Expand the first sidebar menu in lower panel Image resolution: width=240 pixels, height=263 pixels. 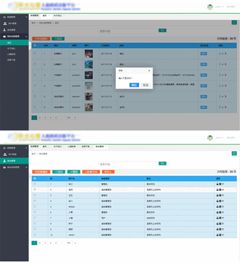14,148
